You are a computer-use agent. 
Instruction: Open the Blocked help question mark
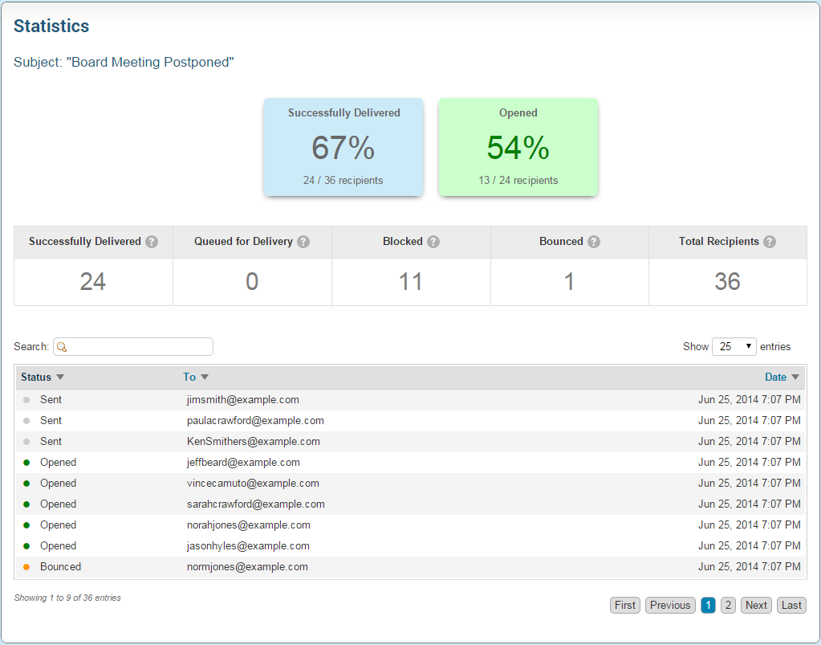pos(433,242)
